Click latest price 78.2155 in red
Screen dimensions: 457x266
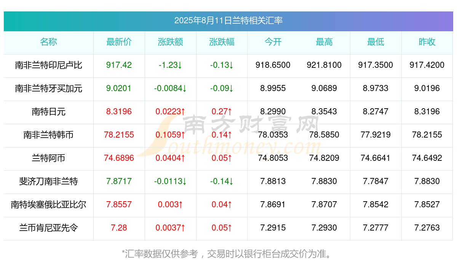pos(119,135)
